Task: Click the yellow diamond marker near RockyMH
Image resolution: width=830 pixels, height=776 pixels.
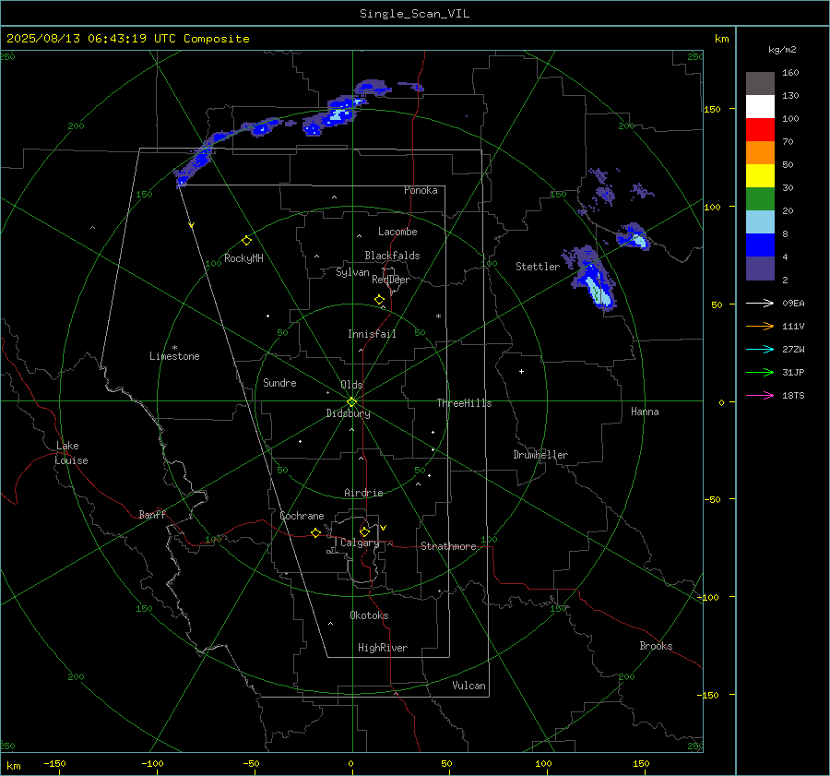Action: 246,241
